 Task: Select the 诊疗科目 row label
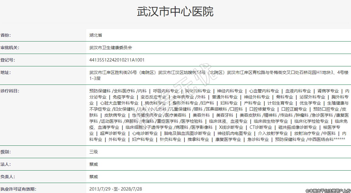10,91
